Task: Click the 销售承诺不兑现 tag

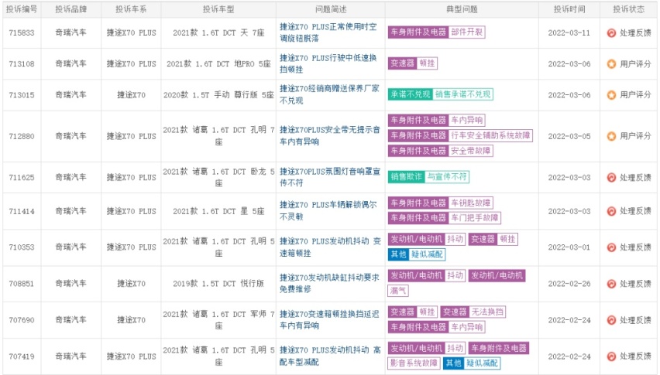Action: tap(462, 94)
